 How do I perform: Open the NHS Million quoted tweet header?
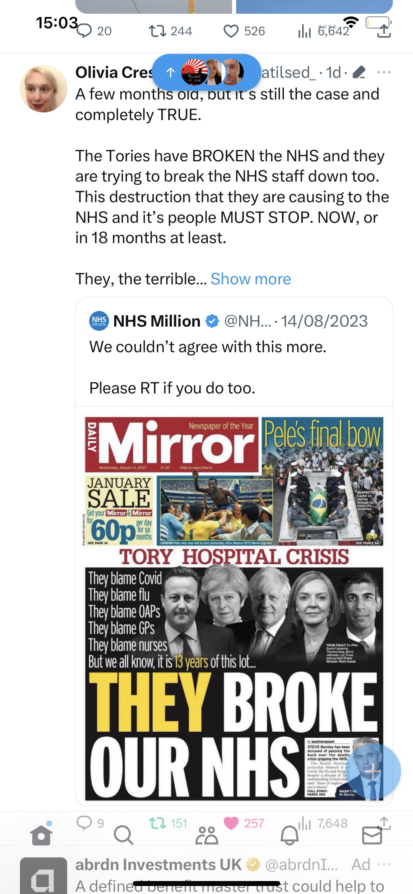pyautogui.click(x=228, y=321)
